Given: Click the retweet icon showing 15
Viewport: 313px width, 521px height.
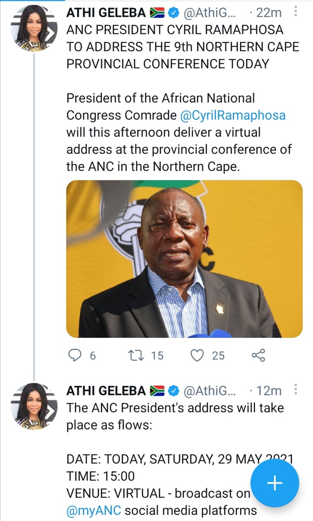Looking at the screenshot, I should (140, 355).
